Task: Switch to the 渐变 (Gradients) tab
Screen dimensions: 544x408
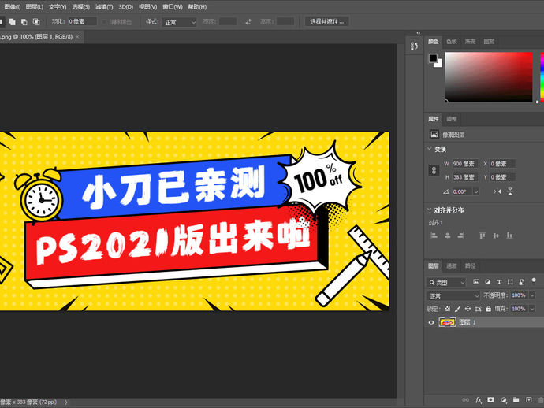Action: (x=470, y=42)
